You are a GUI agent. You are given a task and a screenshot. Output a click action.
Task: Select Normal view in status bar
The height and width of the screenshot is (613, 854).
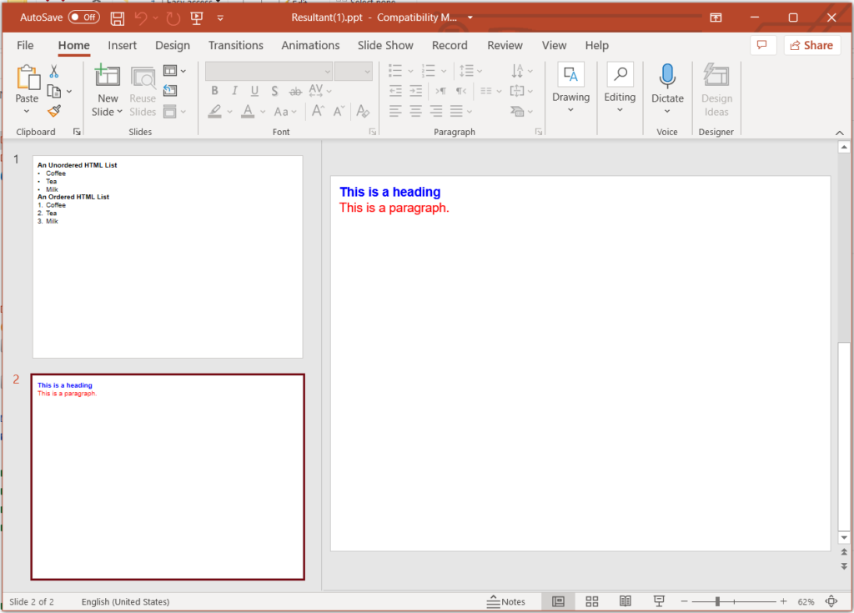tap(558, 601)
